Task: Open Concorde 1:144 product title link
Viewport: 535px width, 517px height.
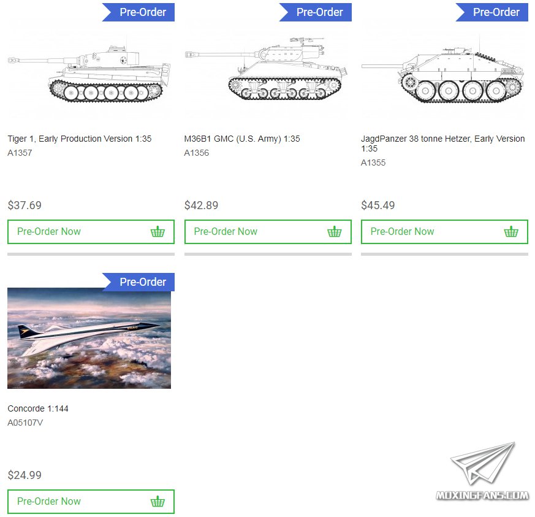Action: [38, 408]
